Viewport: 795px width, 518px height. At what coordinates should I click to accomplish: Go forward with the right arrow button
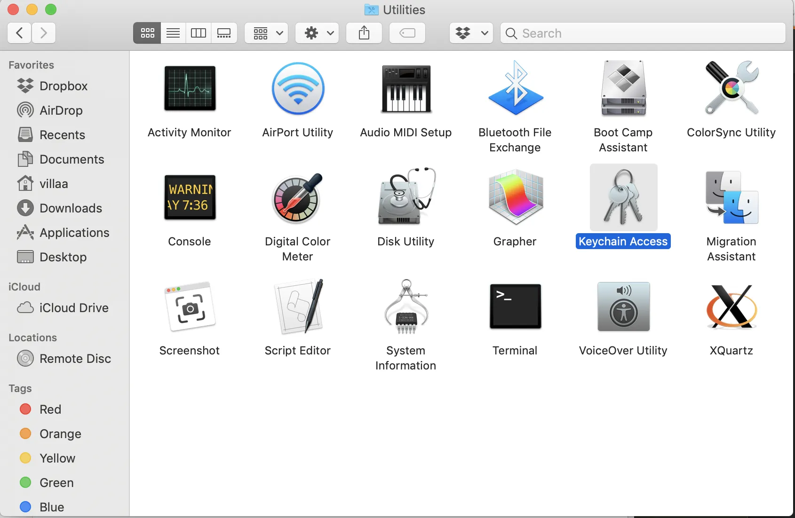[44, 33]
